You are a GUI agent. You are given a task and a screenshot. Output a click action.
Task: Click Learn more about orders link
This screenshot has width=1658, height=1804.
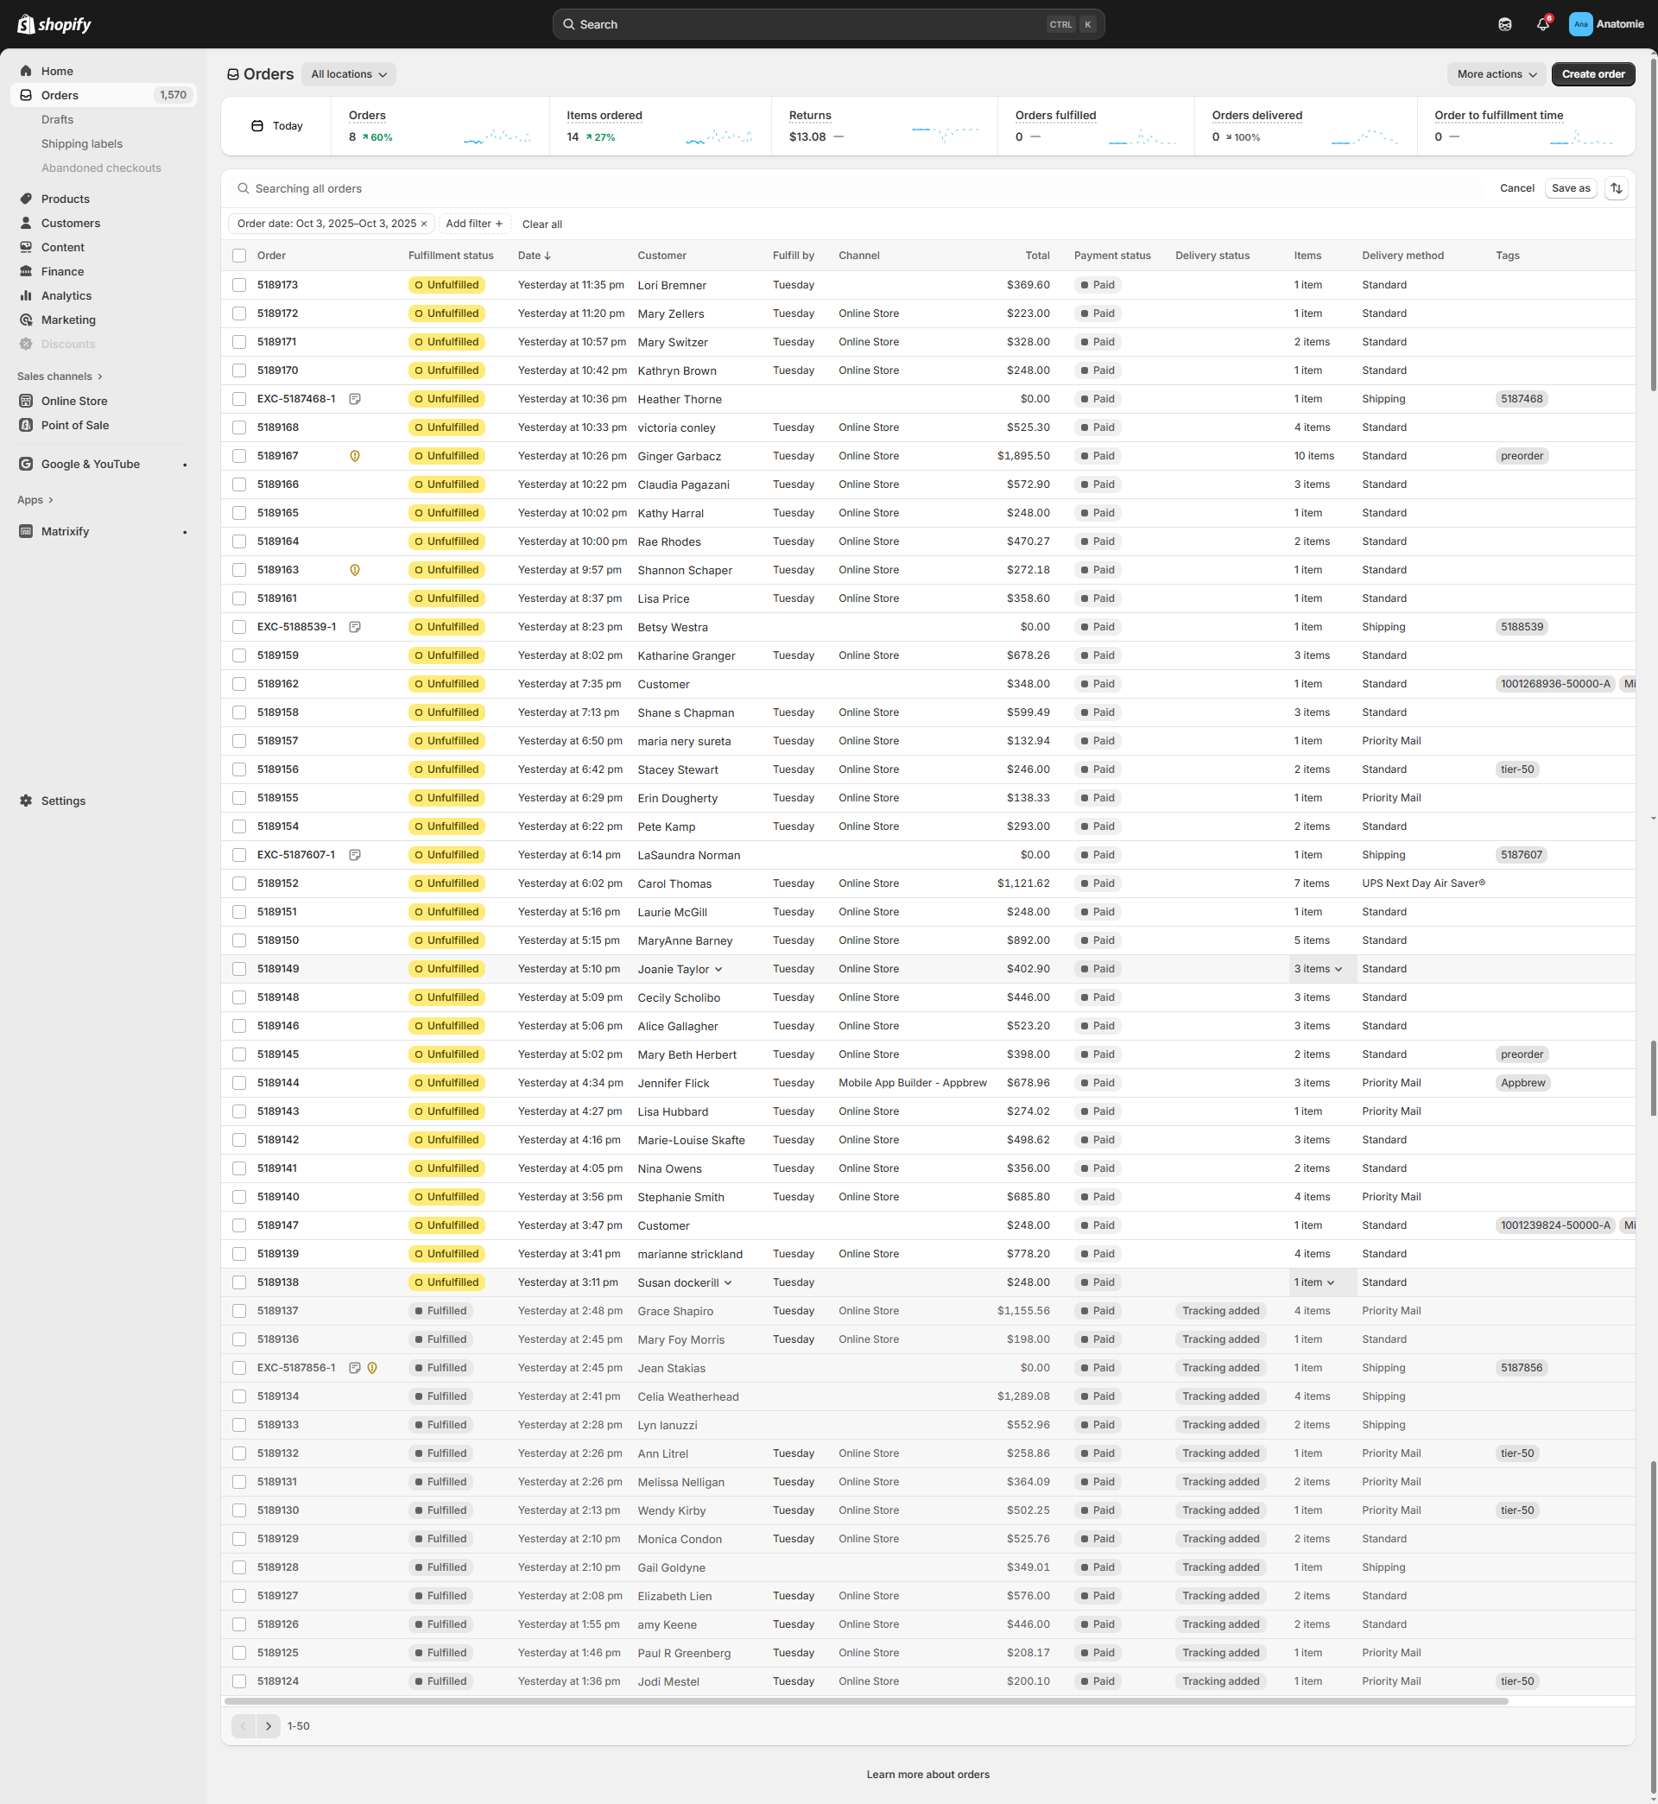(x=927, y=1775)
